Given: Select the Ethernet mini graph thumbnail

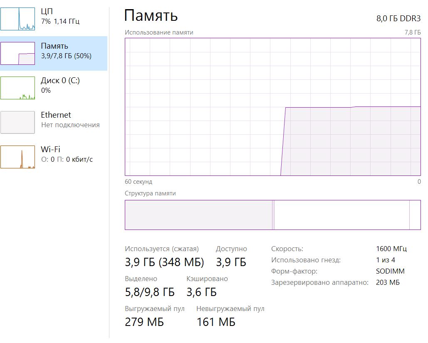Looking at the screenshot, I should pos(17,122).
